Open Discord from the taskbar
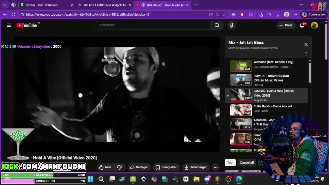 tap(207, 179)
